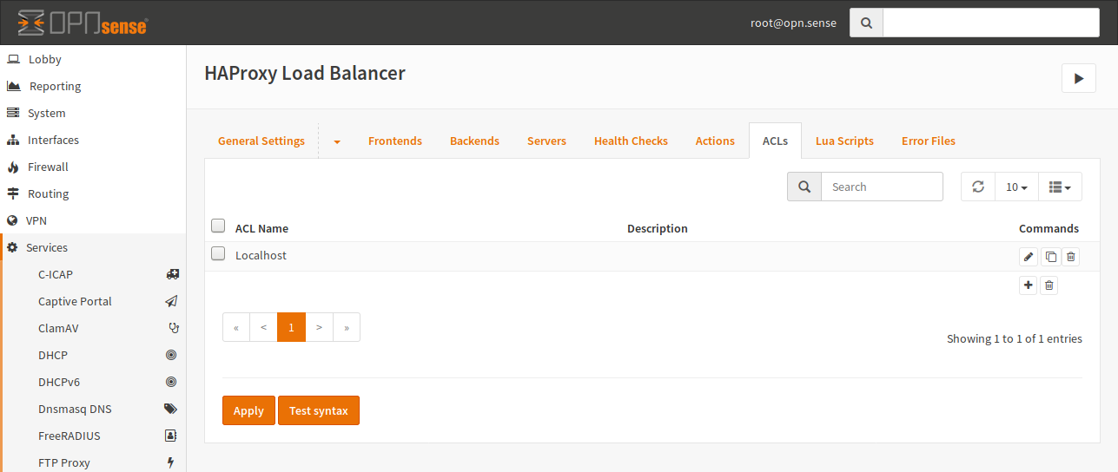
Task: Click the search magnifier icon in top bar
Action: pos(866,23)
